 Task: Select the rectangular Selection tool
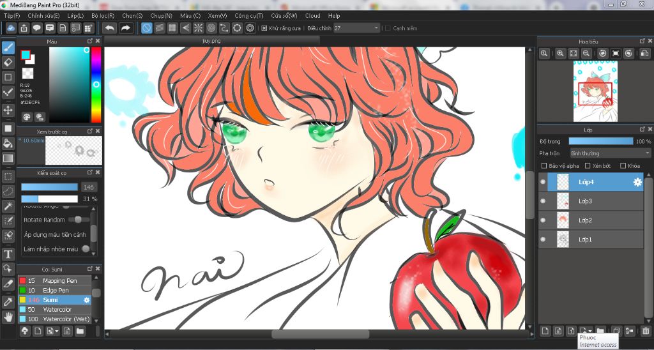tap(8, 176)
